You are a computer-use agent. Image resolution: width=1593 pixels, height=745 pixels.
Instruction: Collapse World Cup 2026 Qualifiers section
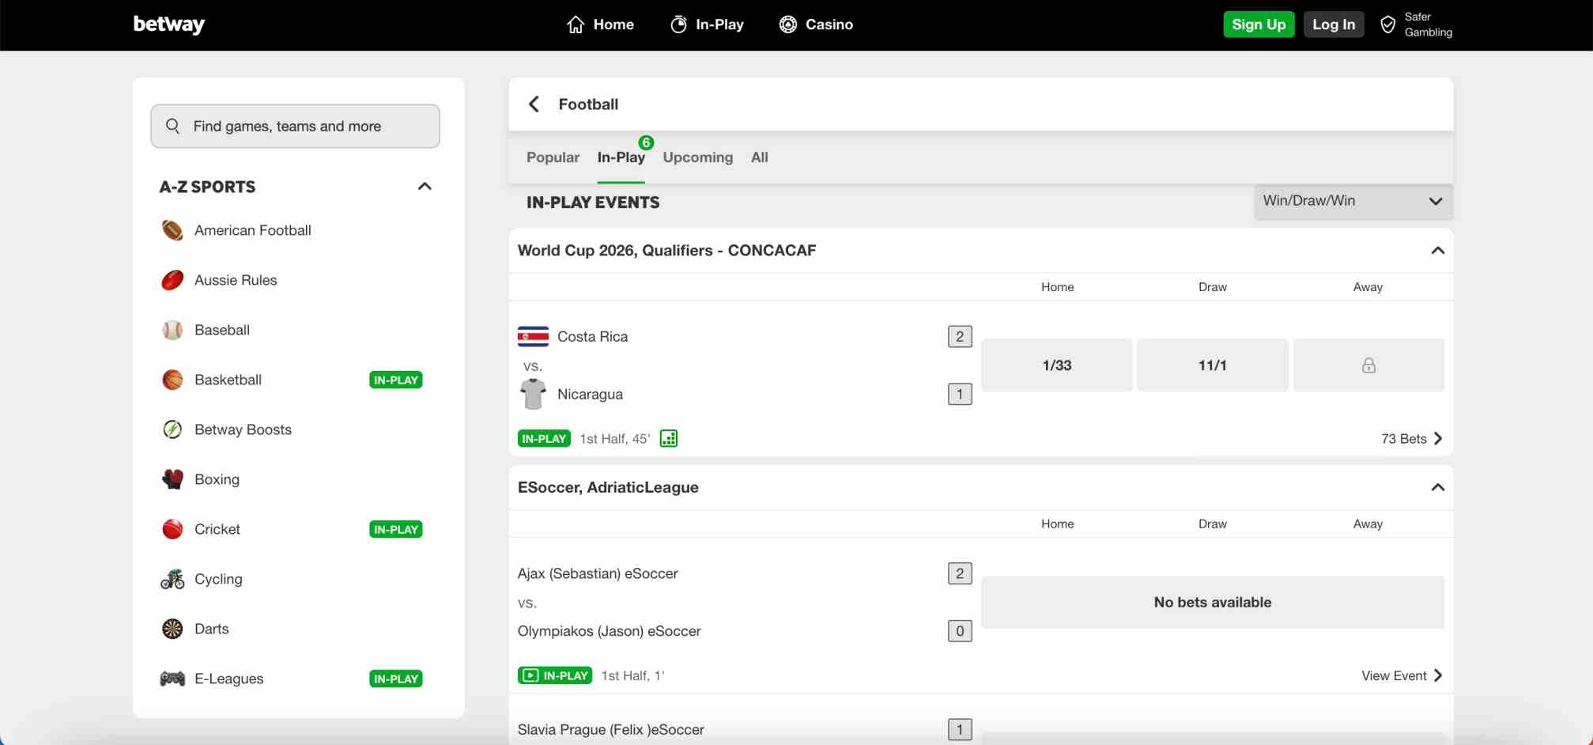pyautogui.click(x=1437, y=251)
